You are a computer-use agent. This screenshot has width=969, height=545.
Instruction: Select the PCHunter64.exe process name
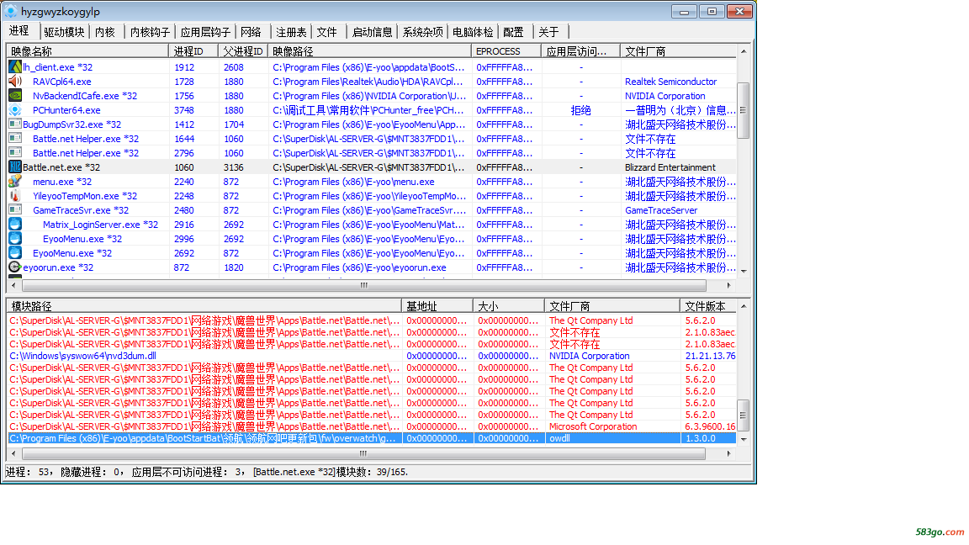pyautogui.click(x=66, y=110)
